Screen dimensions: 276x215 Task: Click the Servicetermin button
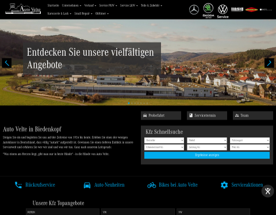tap(207, 116)
